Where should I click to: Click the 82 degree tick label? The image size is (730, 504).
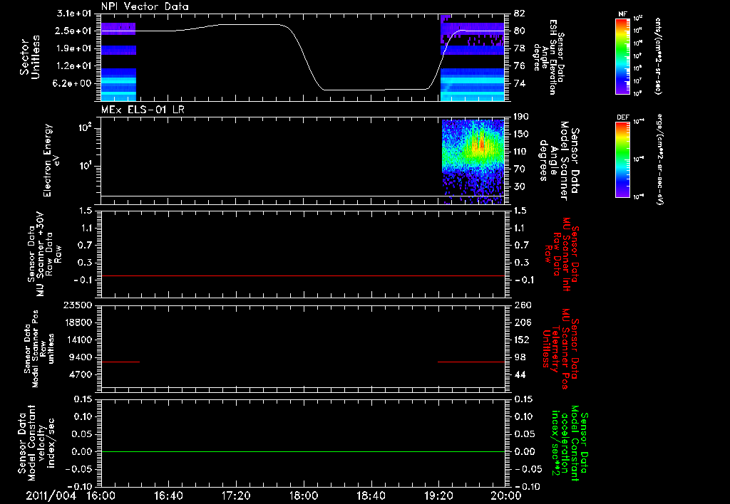click(x=520, y=14)
